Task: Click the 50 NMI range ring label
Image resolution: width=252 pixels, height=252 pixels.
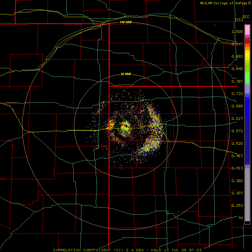Action: (126, 74)
